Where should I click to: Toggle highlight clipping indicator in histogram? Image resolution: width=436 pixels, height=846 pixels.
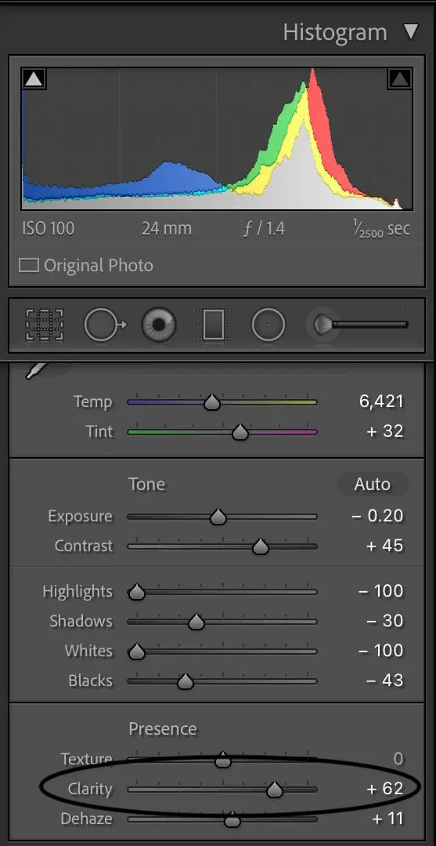(x=399, y=79)
